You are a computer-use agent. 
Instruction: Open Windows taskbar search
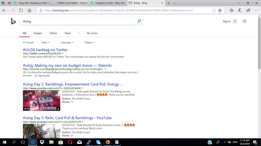point(14,142)
